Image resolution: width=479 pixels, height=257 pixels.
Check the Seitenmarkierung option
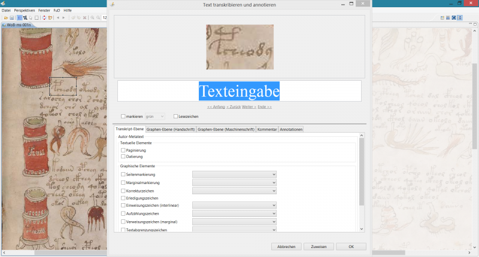click(123, 175)
